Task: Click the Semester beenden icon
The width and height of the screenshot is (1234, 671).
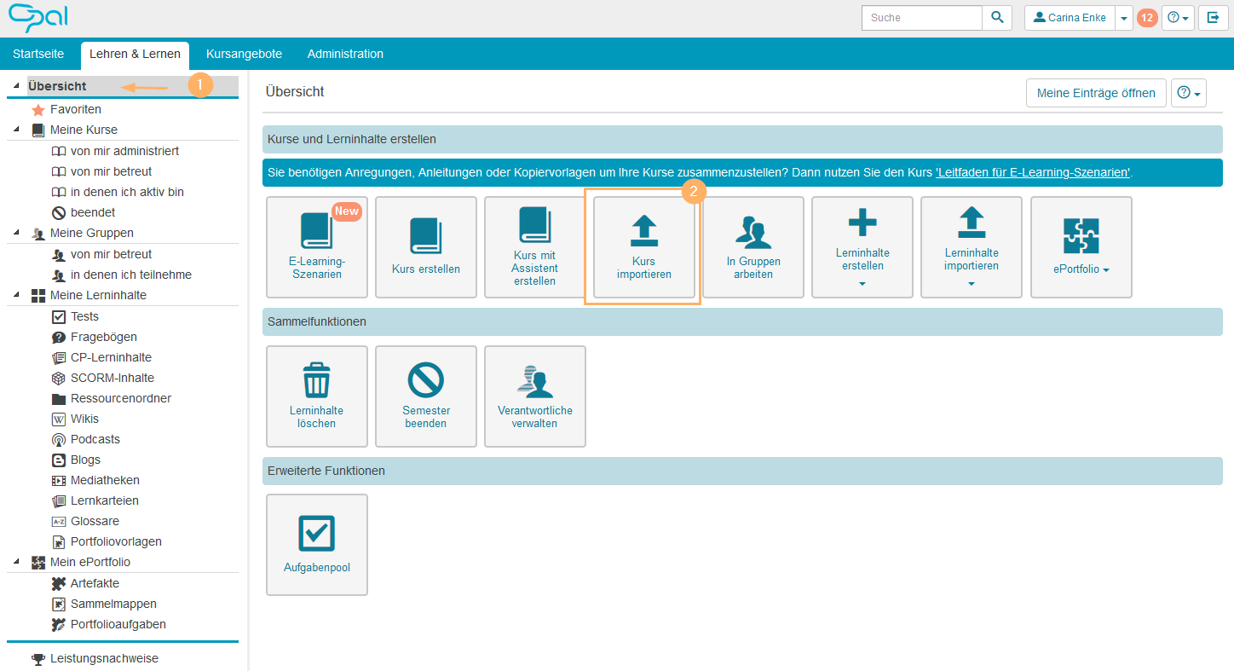Action: (x=425, y=380)
